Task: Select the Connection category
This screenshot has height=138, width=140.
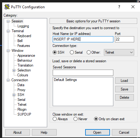Action: (20, 80)
